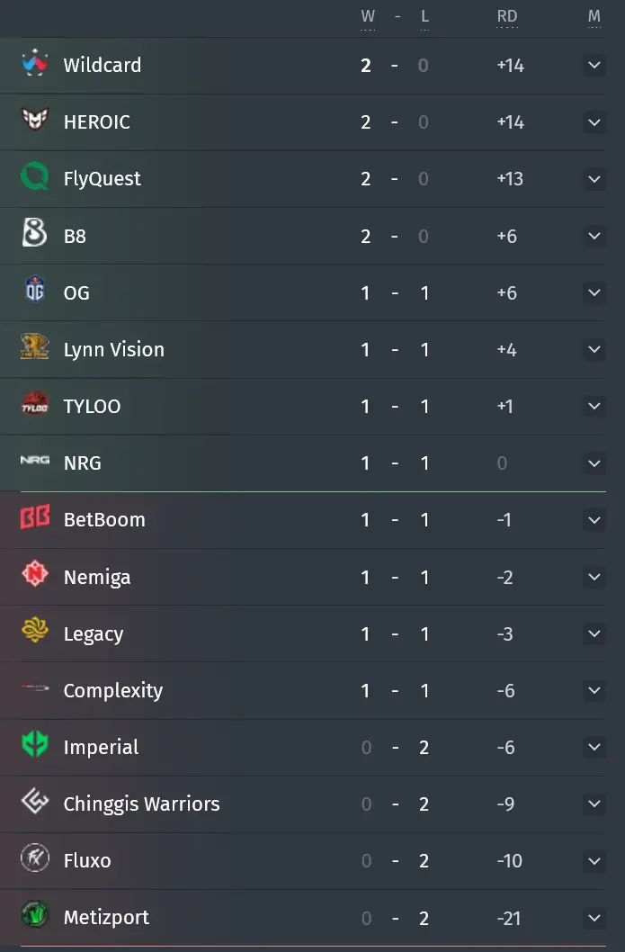Image resolution: width=625 pixels, height=952 pixels.
Task: Click the W column header
Action: click(368, 17)
